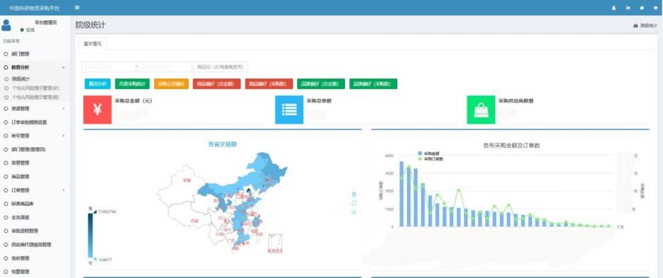Click the blue list 采购总单数 icon tile
The image size is (663, 278).
coord(289,110)
